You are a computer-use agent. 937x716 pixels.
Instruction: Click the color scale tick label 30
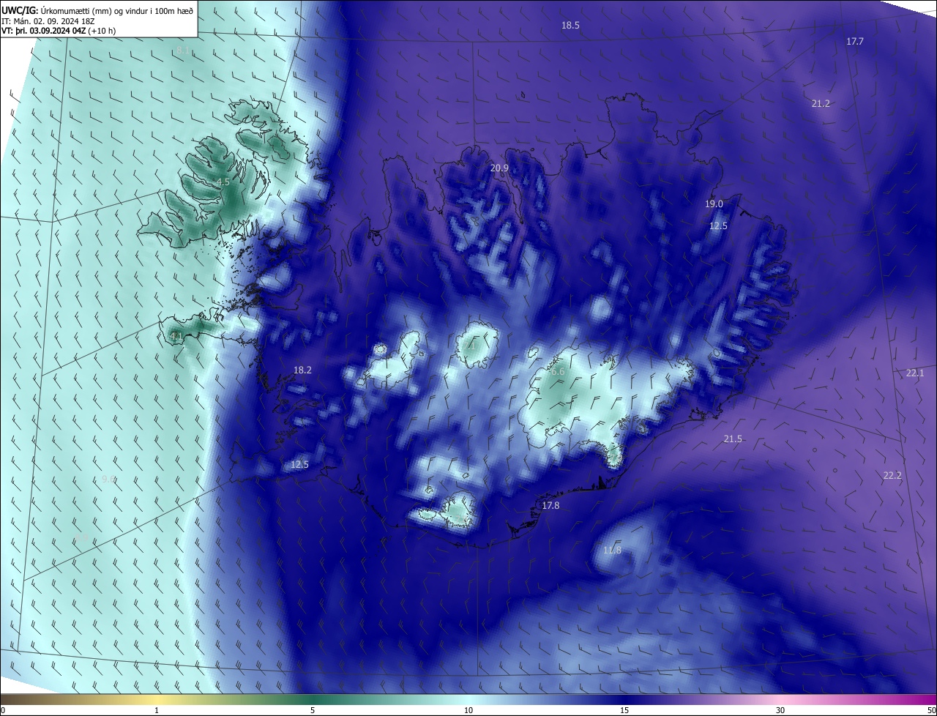click(x=780, y=711)
